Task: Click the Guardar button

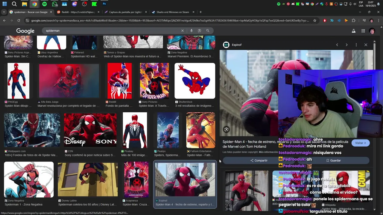Action: 333,160
